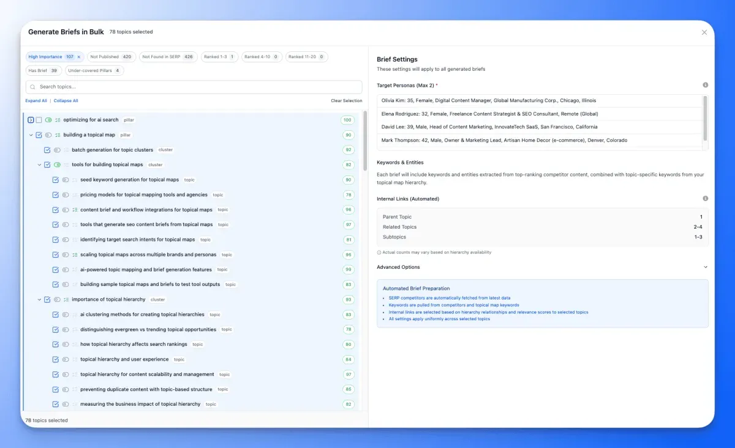Click eye icon on 'batch generation for topic clusters'
Viewport: 735px width, 448px height.
tap(57, 150)
